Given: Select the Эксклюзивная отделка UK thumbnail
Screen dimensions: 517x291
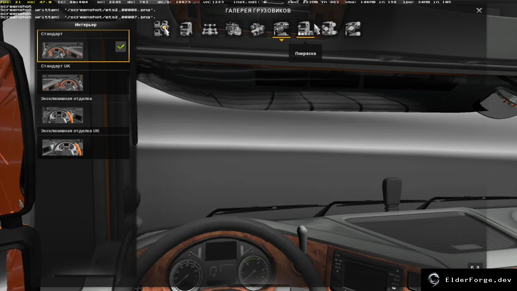Looking at the screenshot, I should (62, 147).
